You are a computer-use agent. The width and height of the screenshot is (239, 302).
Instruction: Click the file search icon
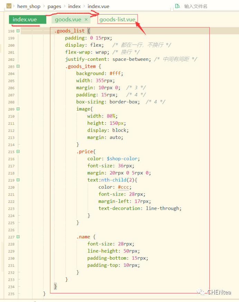coord(178,6)
